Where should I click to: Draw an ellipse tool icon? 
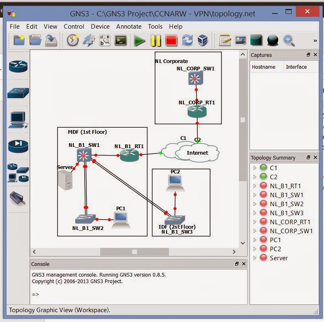[272, 41]
